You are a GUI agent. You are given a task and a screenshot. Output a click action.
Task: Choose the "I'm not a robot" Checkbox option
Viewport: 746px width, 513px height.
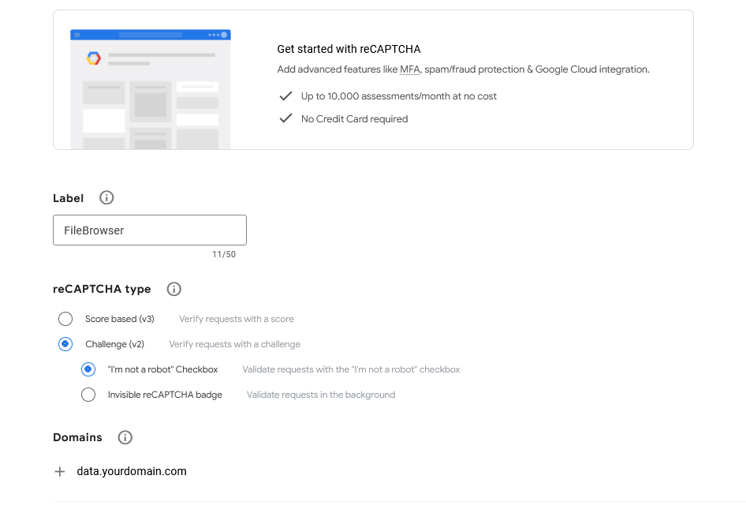tap(88, 369)
